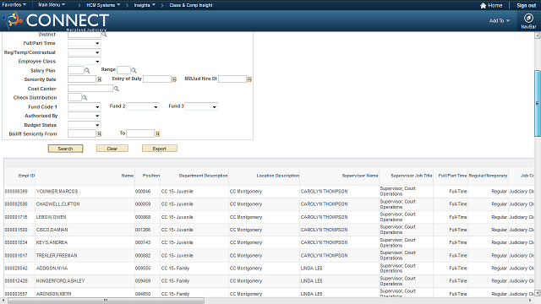541x304 pixels.
Task: Open Insights breadcrumb menu
Action: pos(145,5)
